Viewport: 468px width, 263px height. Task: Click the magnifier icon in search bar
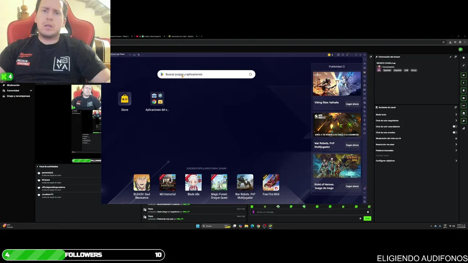click(x=250, y=74)
